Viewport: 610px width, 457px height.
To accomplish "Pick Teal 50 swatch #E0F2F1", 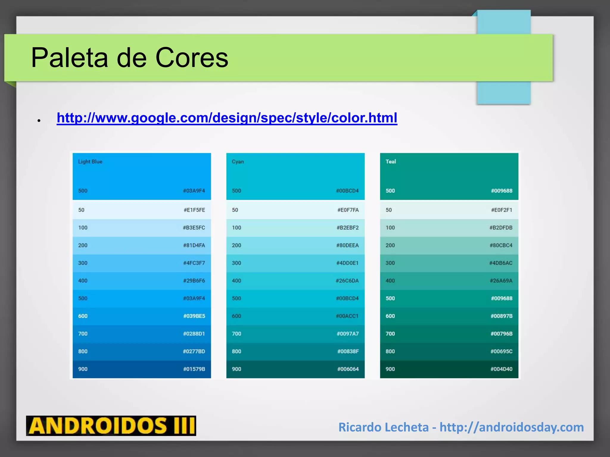I will click(x=449, y=210).
